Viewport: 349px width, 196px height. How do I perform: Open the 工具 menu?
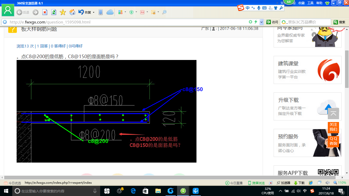click(x=310, y=3)
